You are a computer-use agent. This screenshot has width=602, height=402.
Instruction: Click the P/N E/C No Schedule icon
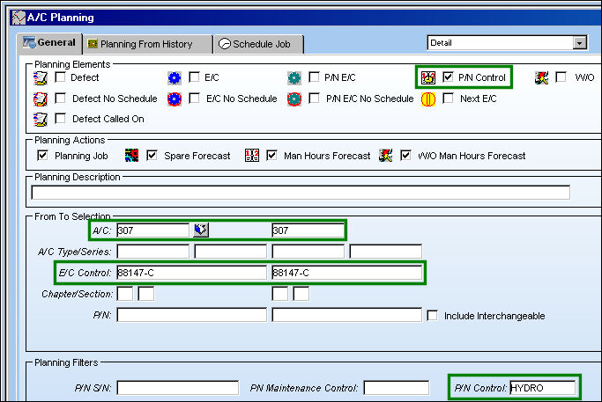coord(294,99)
